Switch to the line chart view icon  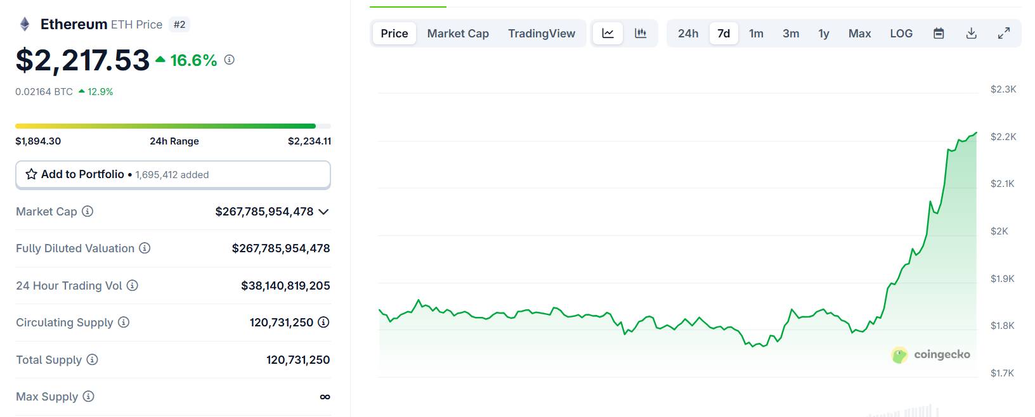coord(608,34)
